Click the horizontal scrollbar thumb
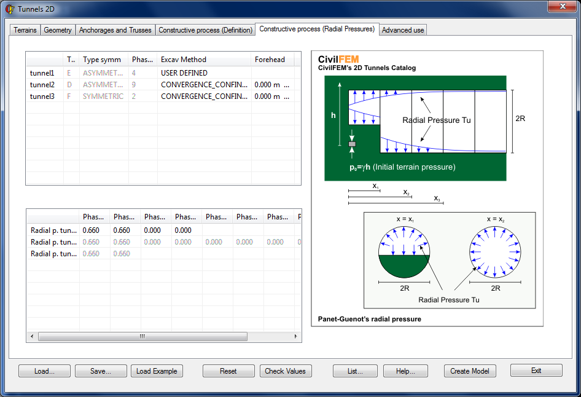The image size is (581, 397). click(x=142, y=337)
